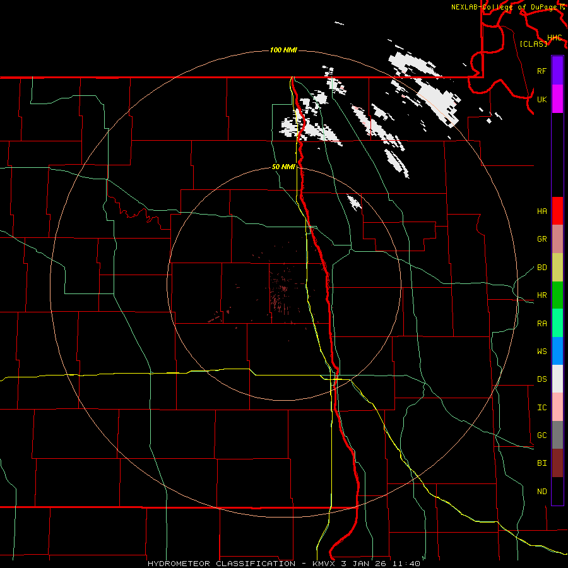Click the DS legend label
Screen dimensions: 568x568
[542, 379]
